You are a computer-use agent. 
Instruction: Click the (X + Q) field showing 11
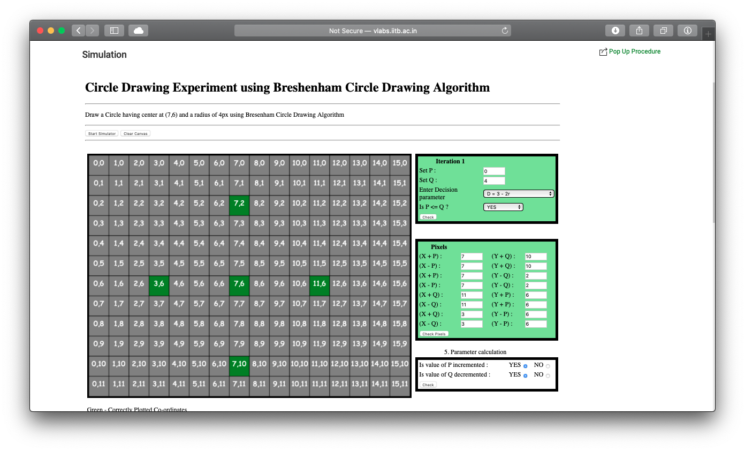click(x=472, y=295)
